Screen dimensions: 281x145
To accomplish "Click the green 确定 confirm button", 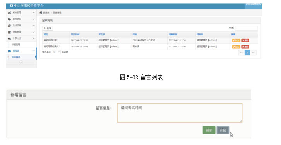I will pos(209,130).
